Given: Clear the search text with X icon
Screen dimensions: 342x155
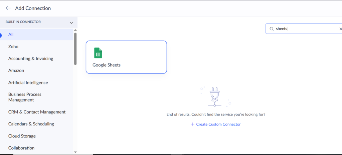Looking at the screenshot, I should pos(340,29).
